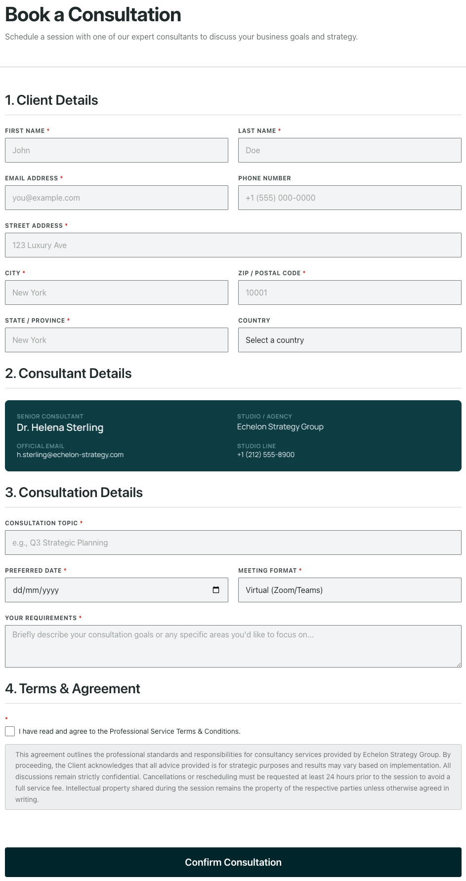Select the Last Name text box
The height and width of the screenshot is (881, 466).
(350, 150)
